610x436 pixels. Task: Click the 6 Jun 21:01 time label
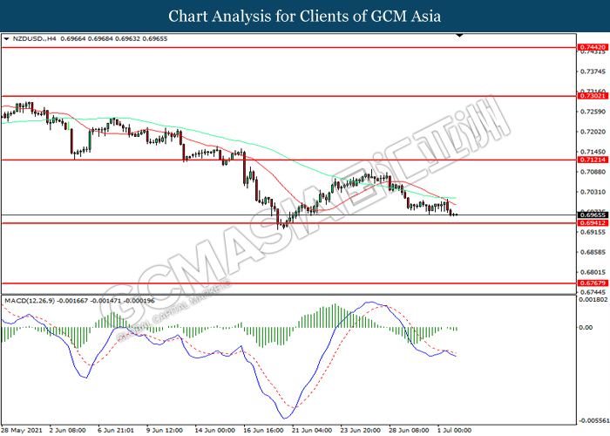pos(116,431)
